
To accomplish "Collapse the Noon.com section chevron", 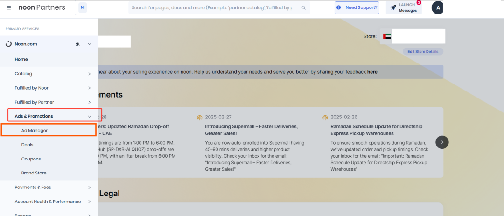I will [89, 44].
